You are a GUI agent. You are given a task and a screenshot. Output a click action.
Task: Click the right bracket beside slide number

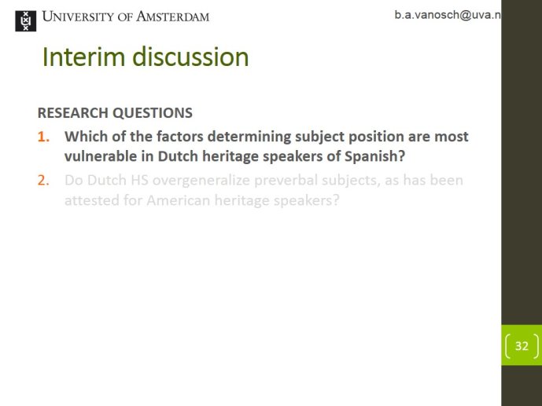pyautogui.click(x=536, y=346)
